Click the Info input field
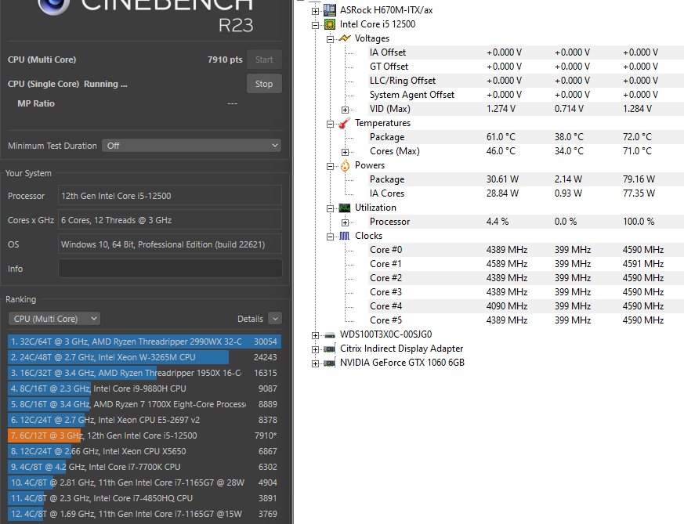The width and height of the screenshot is (684, 524). [170, 269]
